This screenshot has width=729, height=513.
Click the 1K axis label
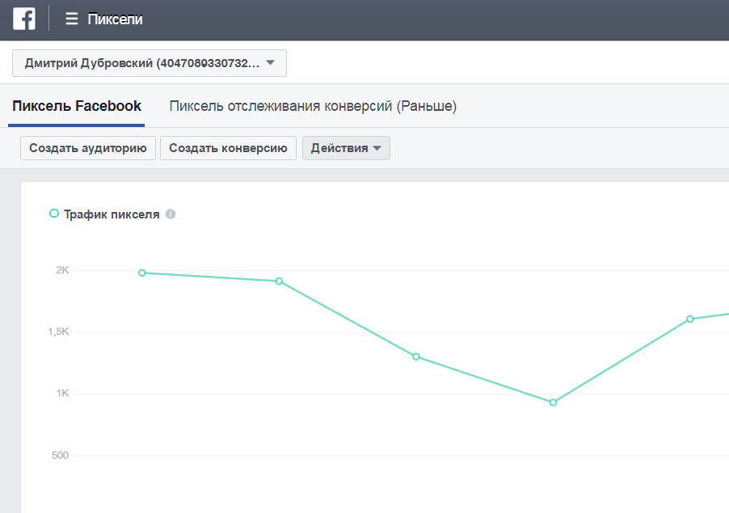[x=63, y=393]
